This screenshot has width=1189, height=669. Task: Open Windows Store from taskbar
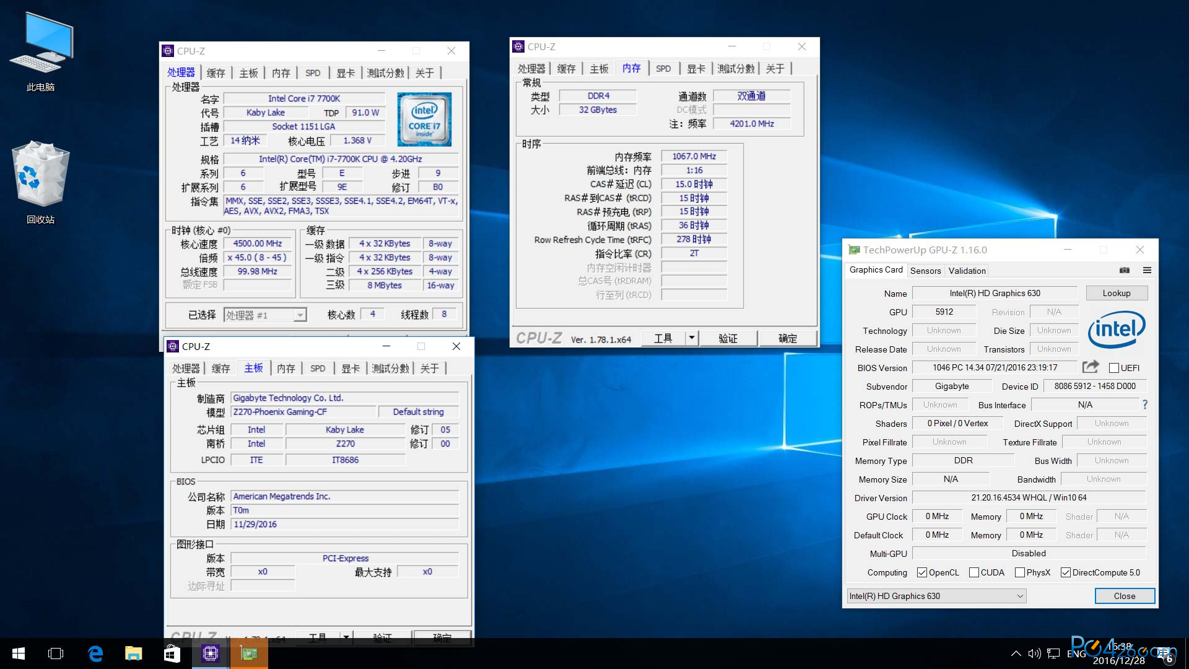(x=172, y=654)
